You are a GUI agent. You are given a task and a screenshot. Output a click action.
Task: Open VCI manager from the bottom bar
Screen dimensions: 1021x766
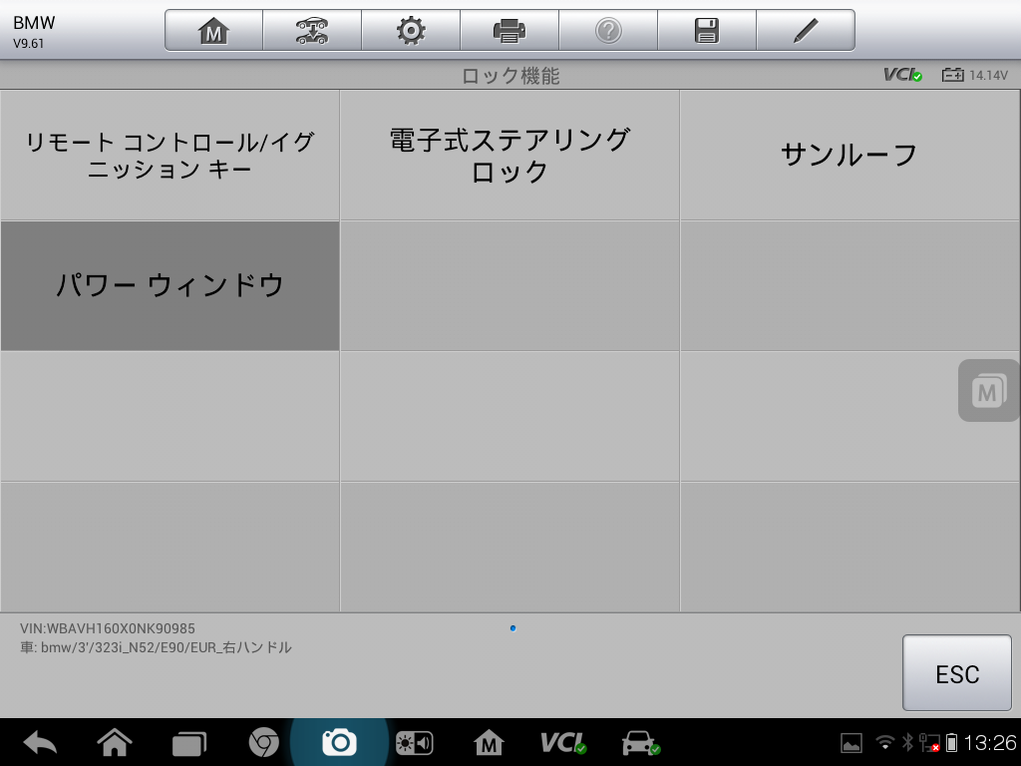[564, 742]
